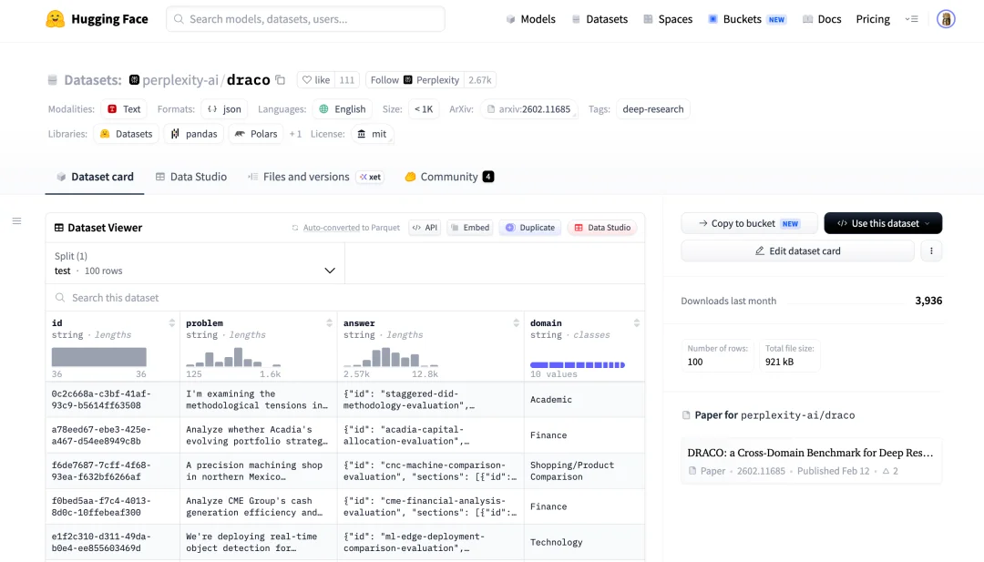The width and height of the screenshot is (984, 562).
Task: Copy dataset name with the copy icon
Action: click(281, 79)
